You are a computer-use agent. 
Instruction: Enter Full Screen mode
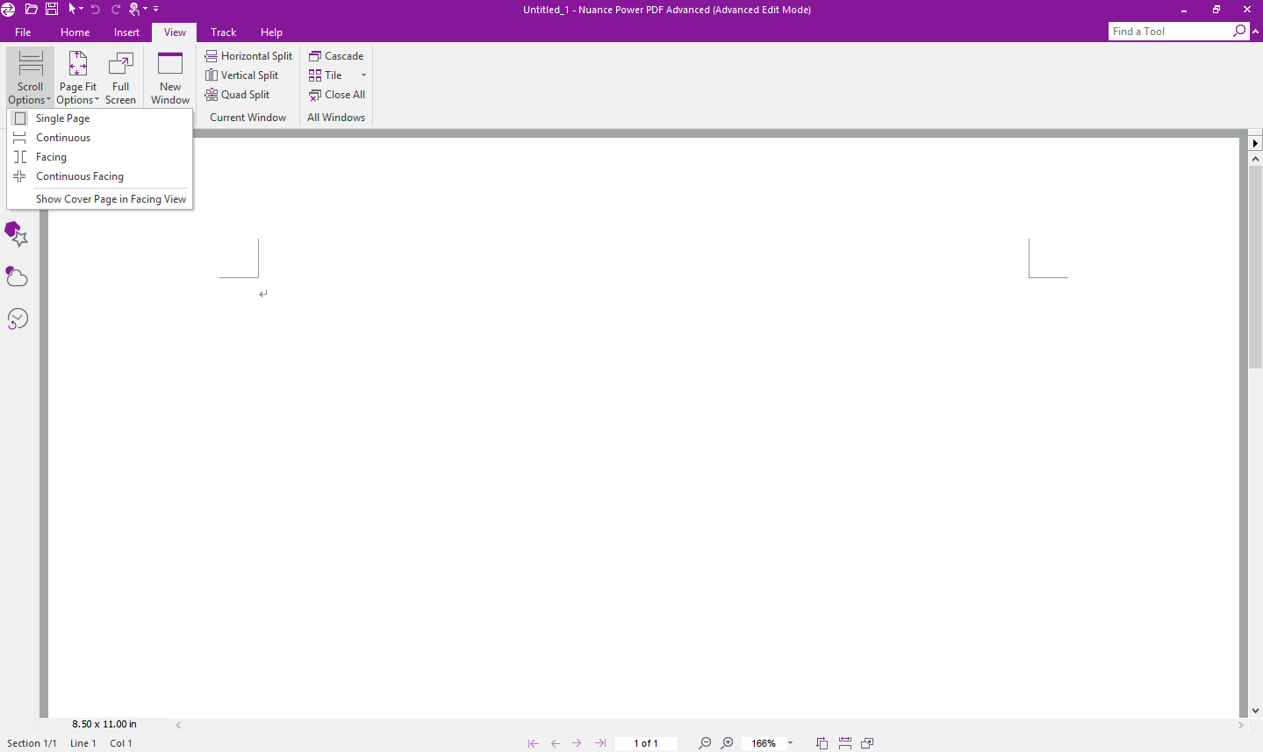click(120, 77)
